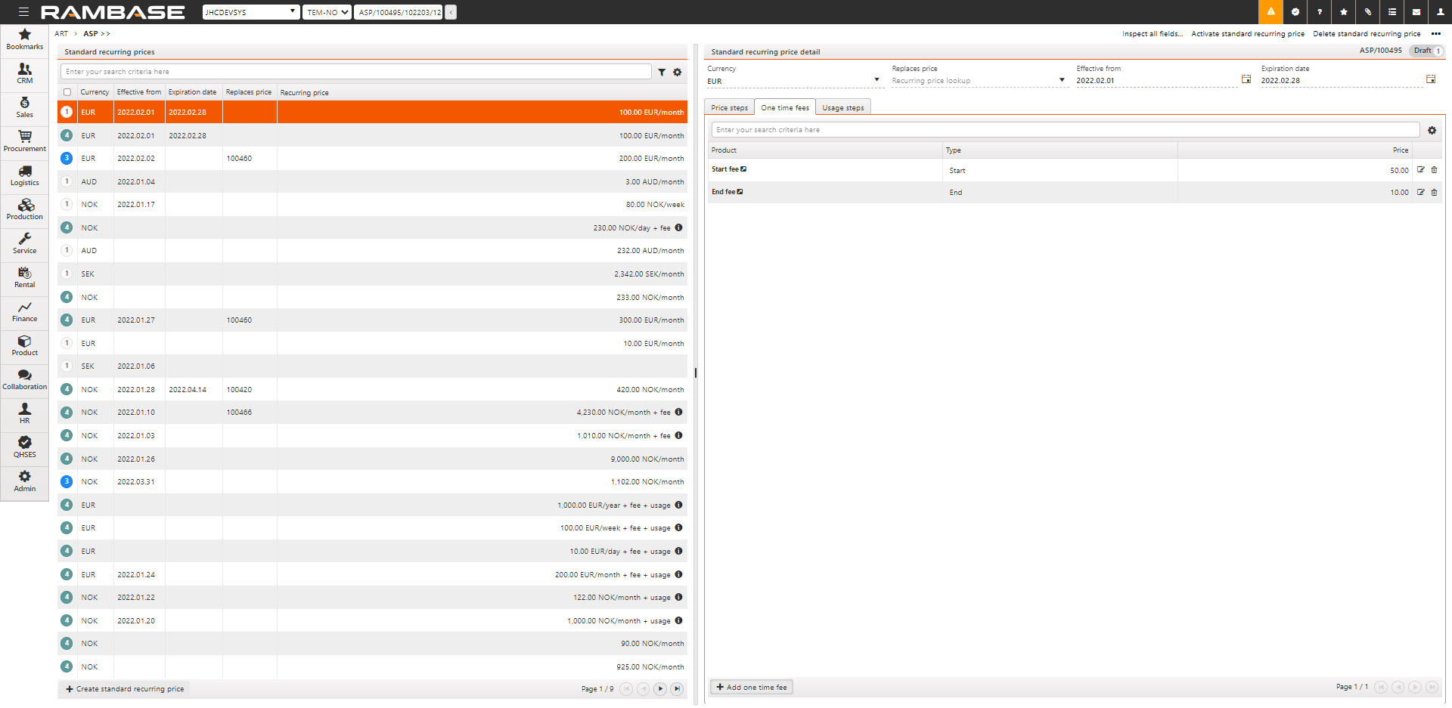Open the Logistics module icon

click(24, 175)
